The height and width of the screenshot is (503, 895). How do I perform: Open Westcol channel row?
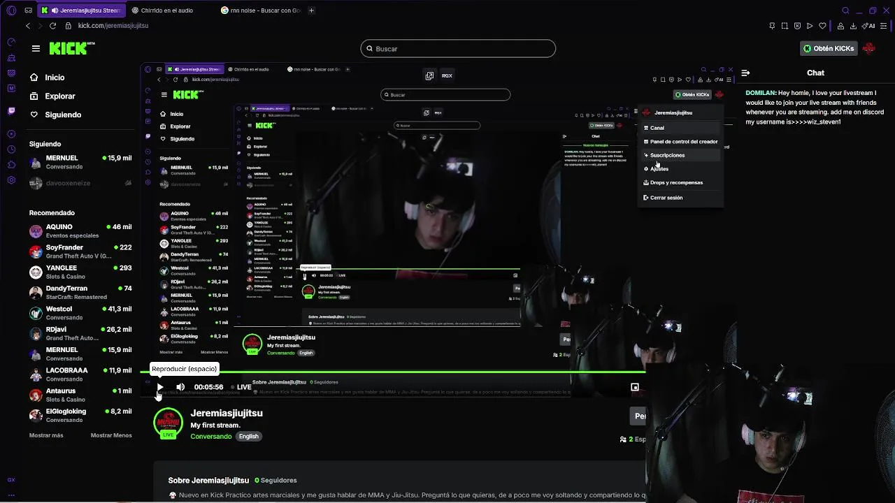click(x=80, y=313)
